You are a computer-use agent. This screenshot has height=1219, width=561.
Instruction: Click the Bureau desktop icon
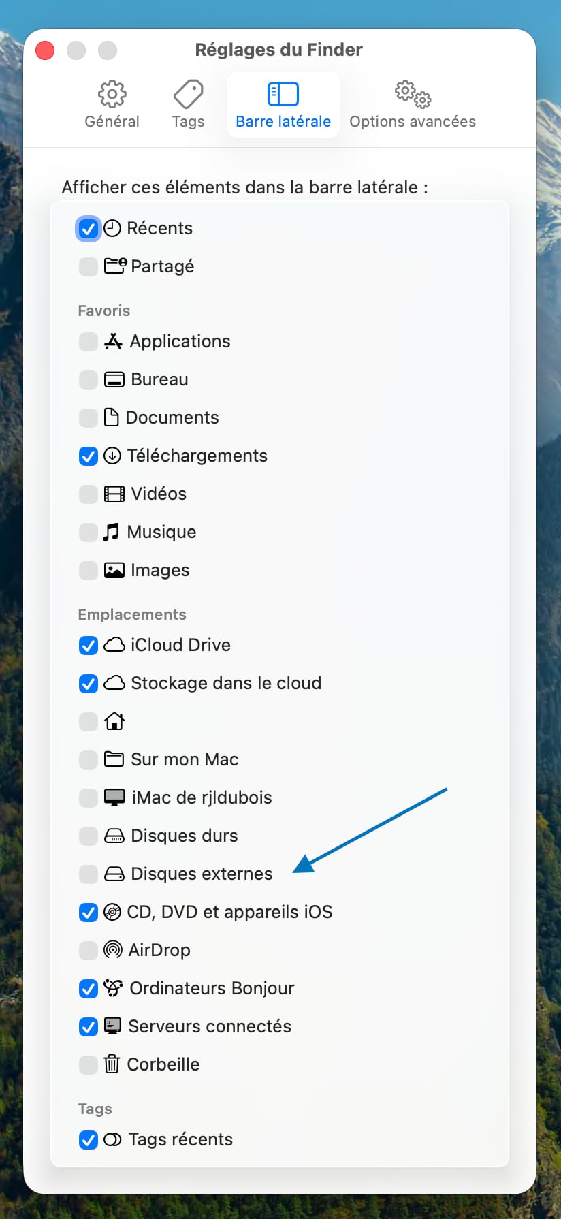coord(114,379)
